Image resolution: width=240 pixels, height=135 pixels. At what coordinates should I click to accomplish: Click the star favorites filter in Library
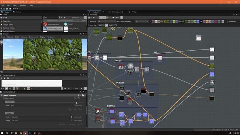(x=64, y=18)
